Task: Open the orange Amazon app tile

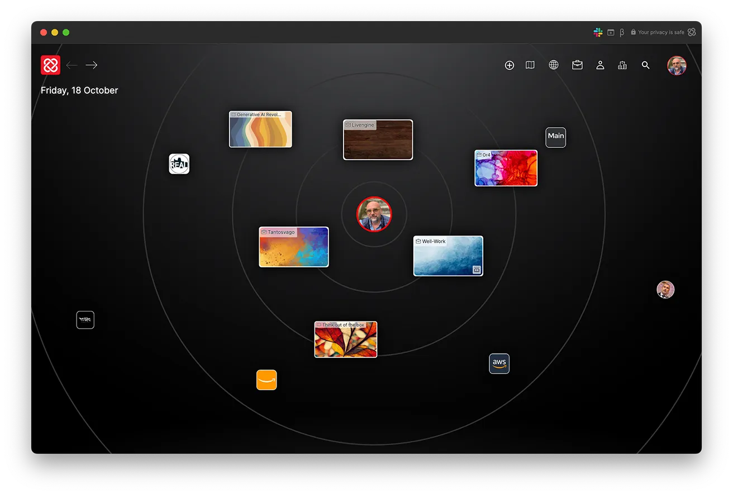Action: [266, 380]
